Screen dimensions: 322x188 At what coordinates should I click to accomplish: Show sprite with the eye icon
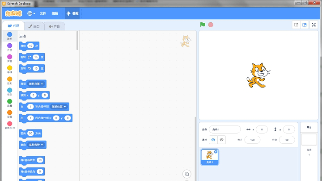213,140
